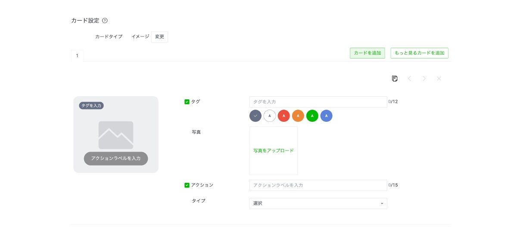The height and width of the screenshot is (234, 517).
Task: Click the image placeholder in card preview
Action: click(x=115, y=135)
